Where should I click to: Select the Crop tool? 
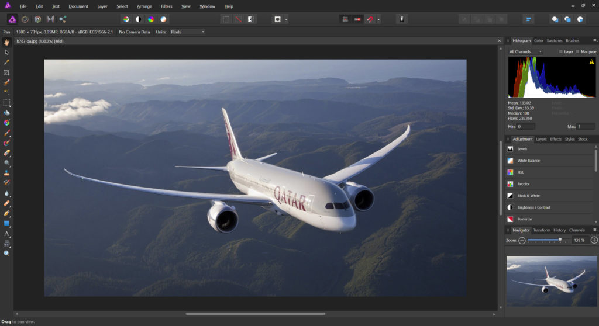click(6, 72)
